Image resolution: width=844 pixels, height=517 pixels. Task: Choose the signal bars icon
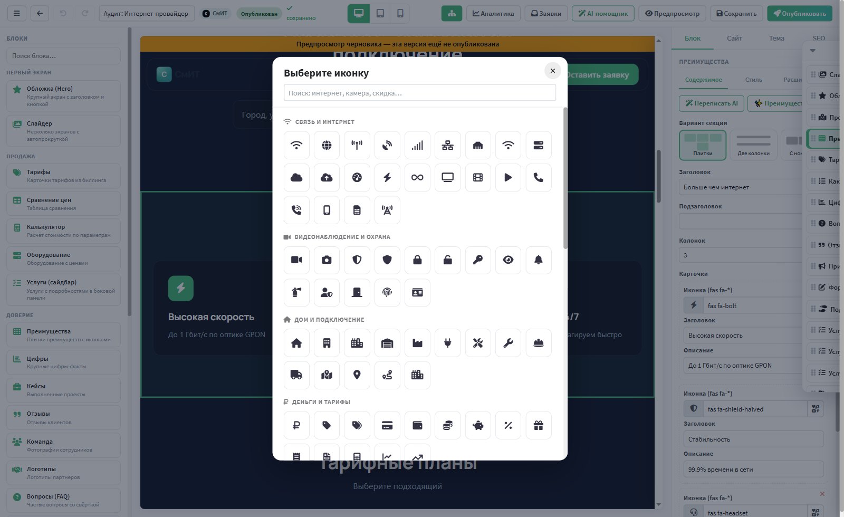tap(417, 145)
